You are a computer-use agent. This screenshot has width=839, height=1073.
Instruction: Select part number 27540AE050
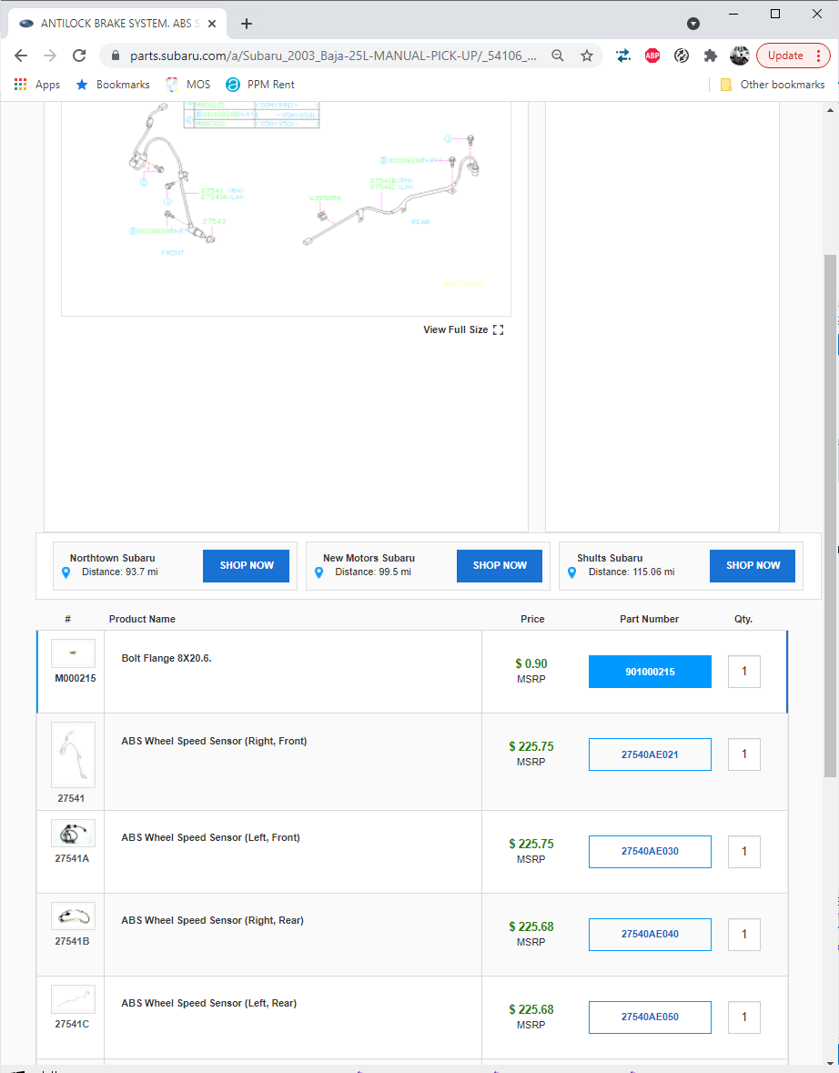point(650,1017)
